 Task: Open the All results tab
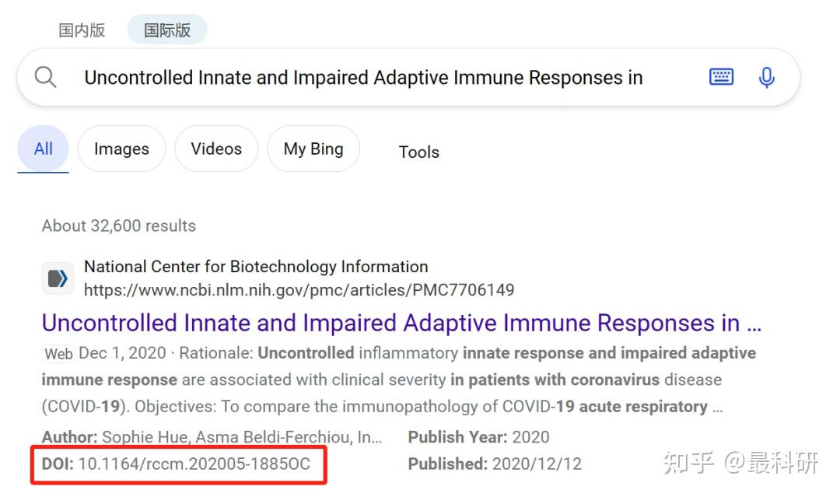[x=44, y=149]
